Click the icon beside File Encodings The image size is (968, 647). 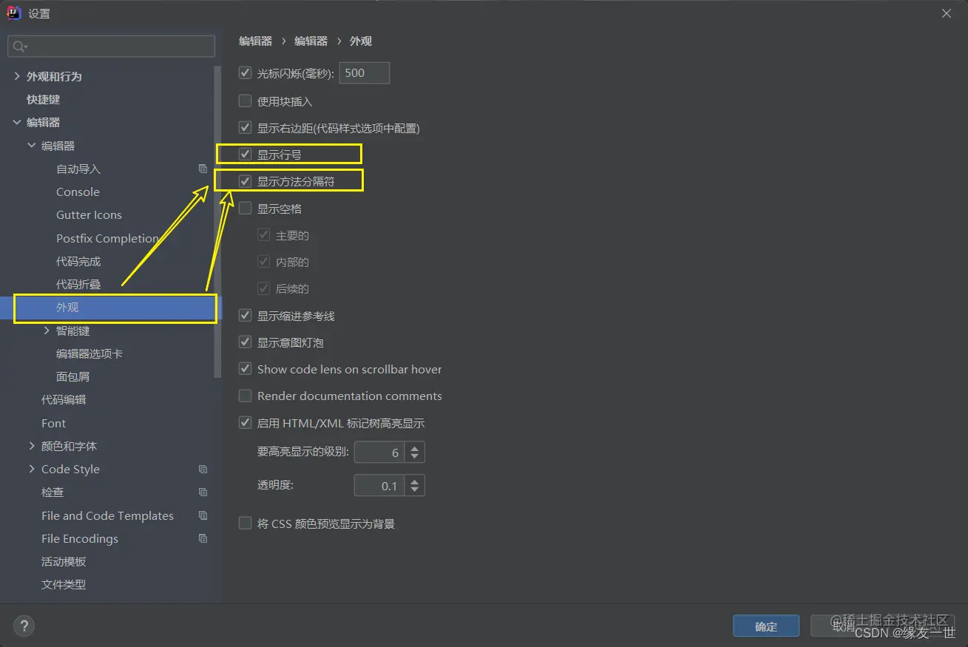coord(203,538)
